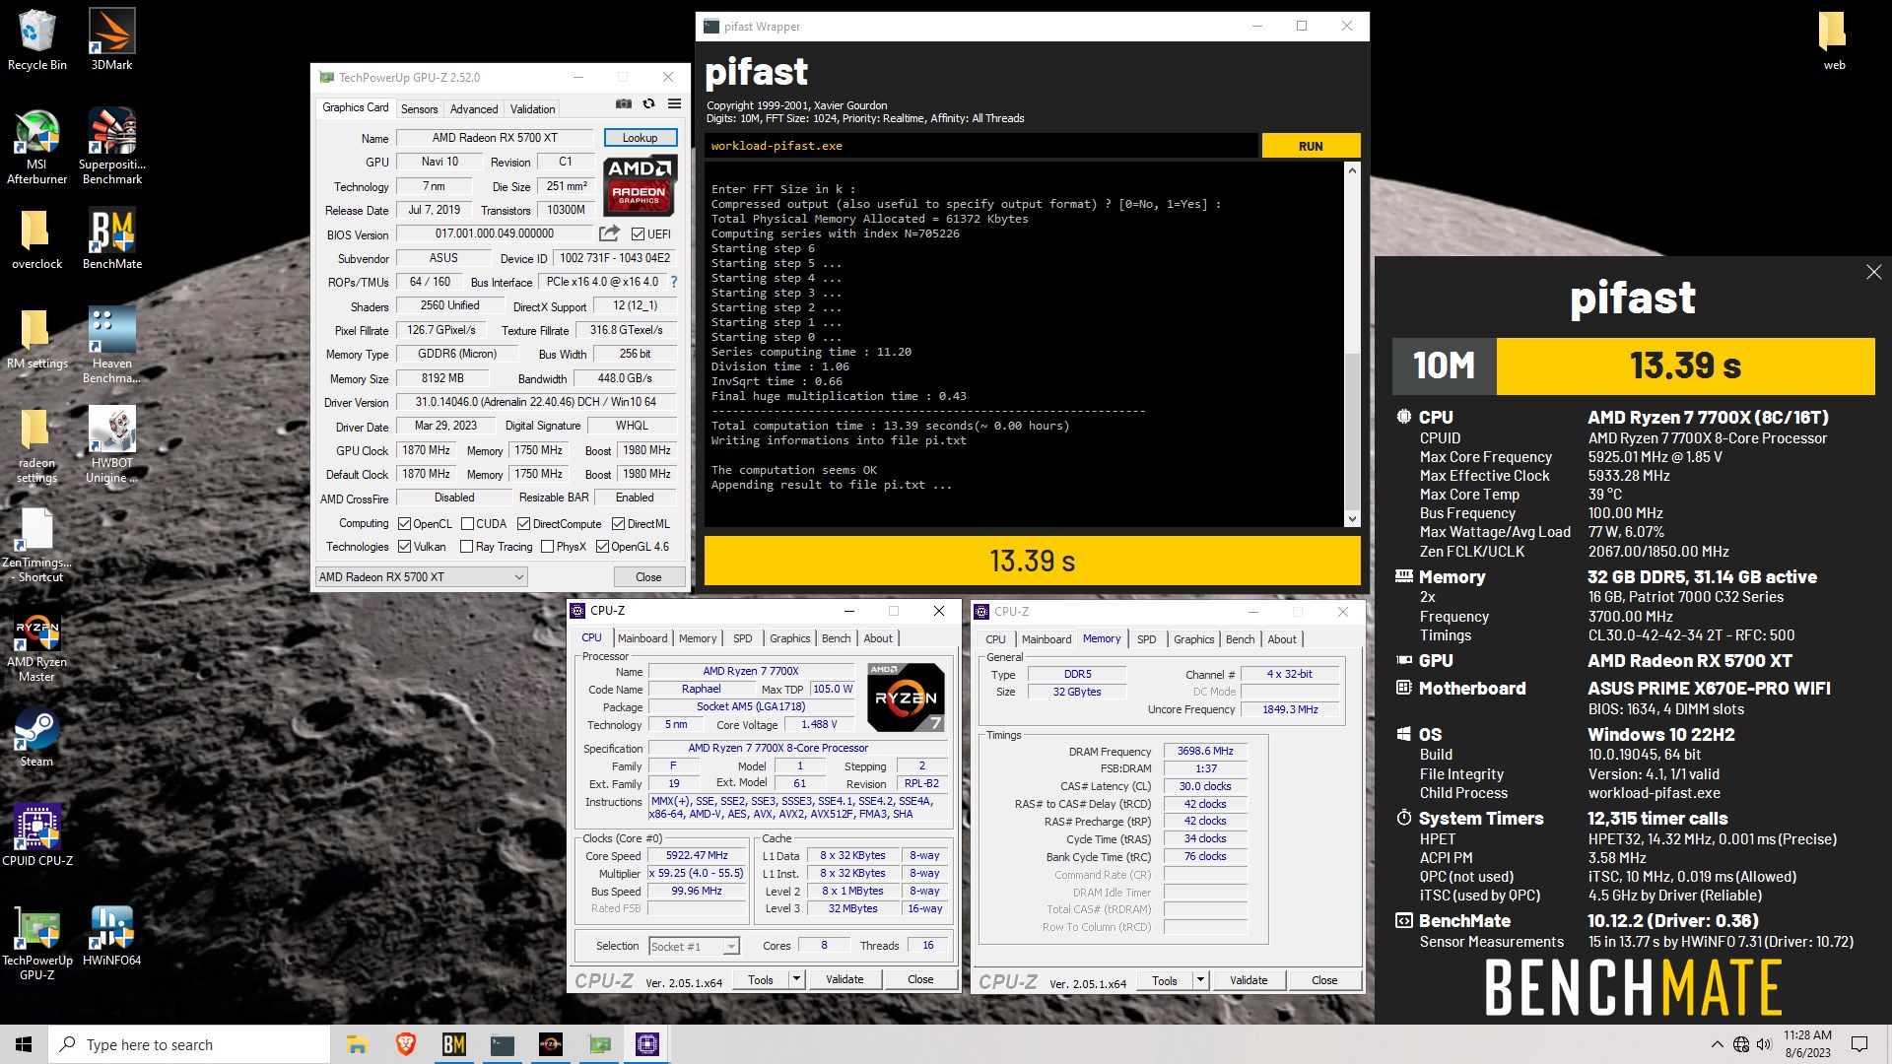
Task: Click Tools button in left CPU-Z window
Action: coord(761,979)
